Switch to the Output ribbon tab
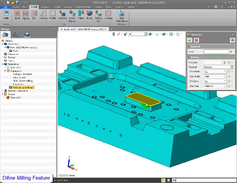Viewport: 237px width, 183px height. [x=98, y=7]
